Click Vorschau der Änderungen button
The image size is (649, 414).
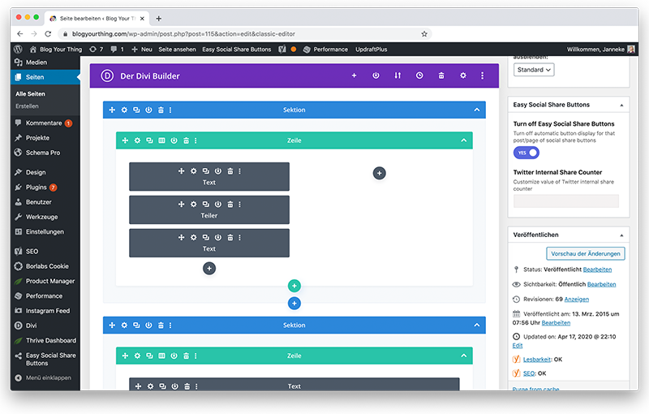[585, 253]
